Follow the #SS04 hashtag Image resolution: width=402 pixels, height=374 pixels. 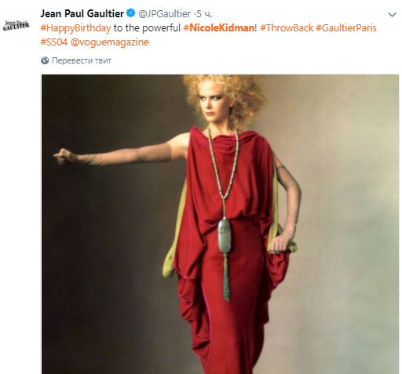tap(54, 42)
